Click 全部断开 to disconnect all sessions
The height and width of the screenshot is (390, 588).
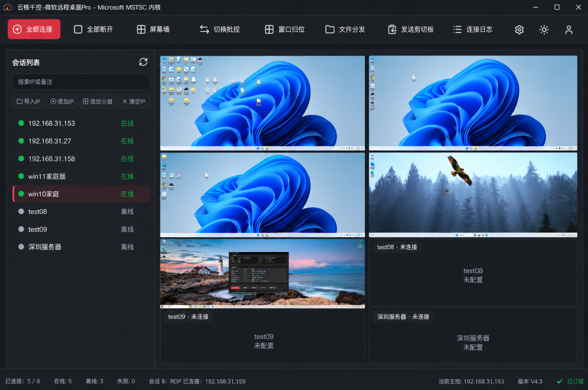[93, 29]
